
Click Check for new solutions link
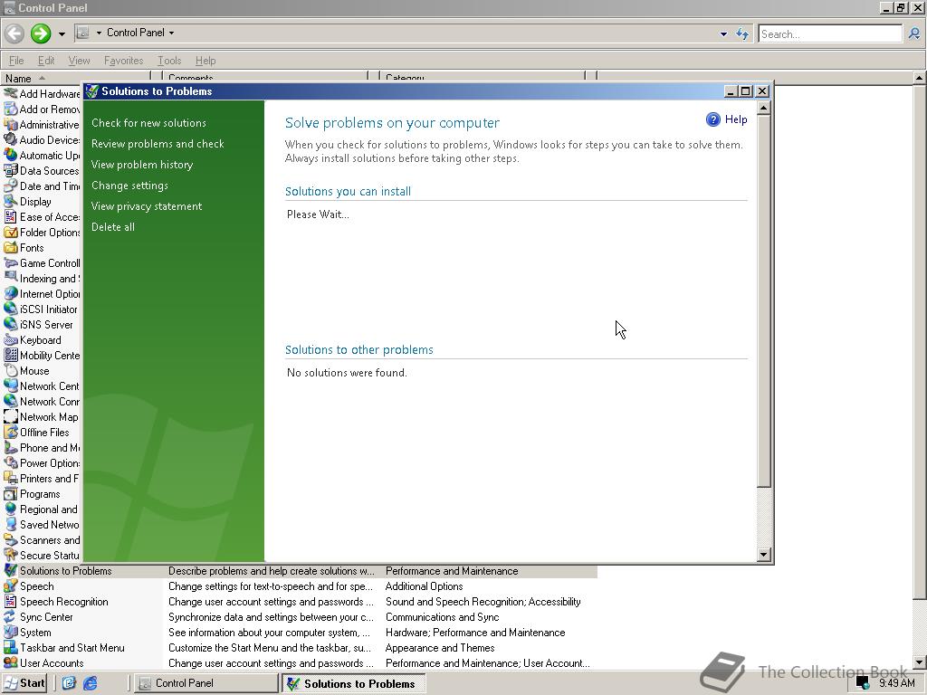149,123
